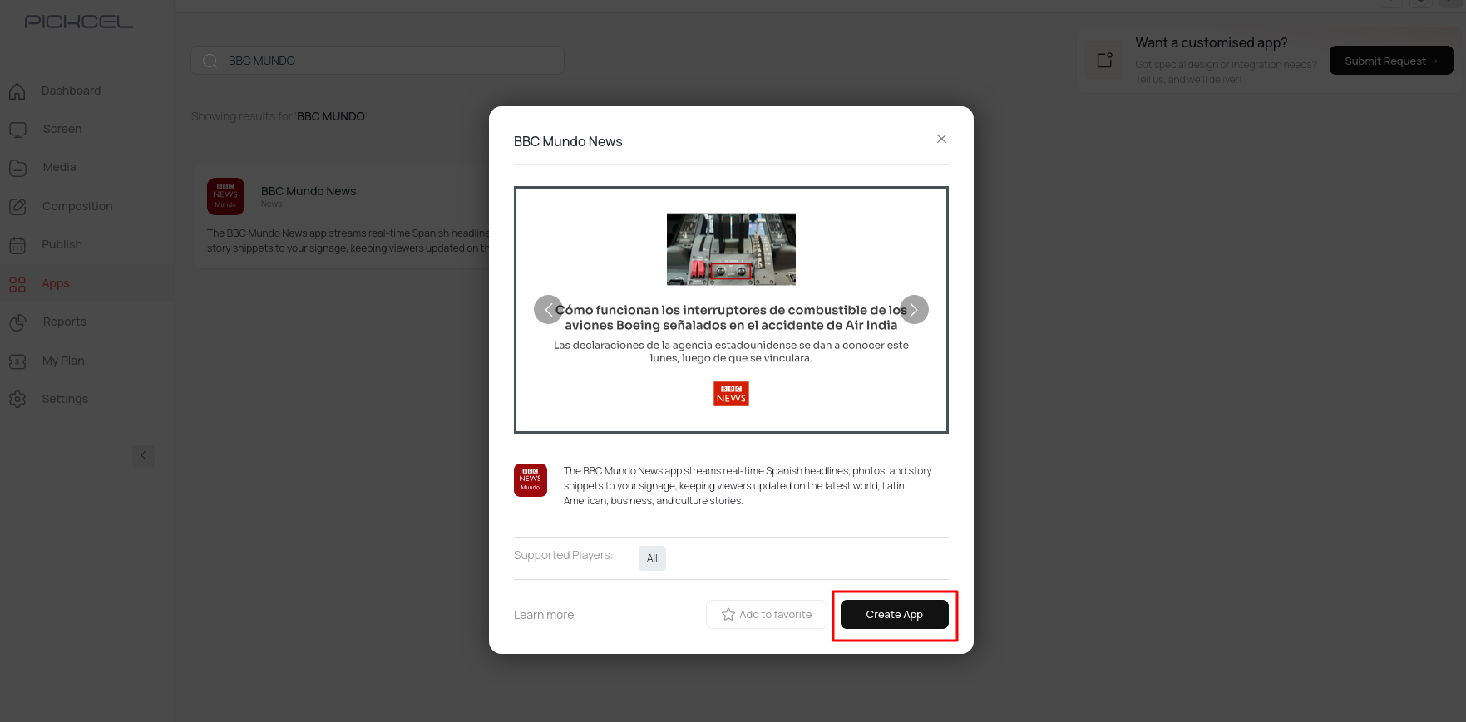The width and height of the screenshot is (1466, 722).
Task: Click BBC Mundo News title in results card
Action: (x=309, y=191)
